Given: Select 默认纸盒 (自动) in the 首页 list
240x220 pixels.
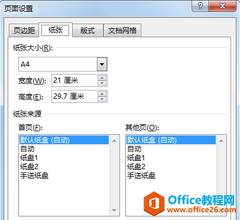Looking at the screenshot, I should (64, 140).
